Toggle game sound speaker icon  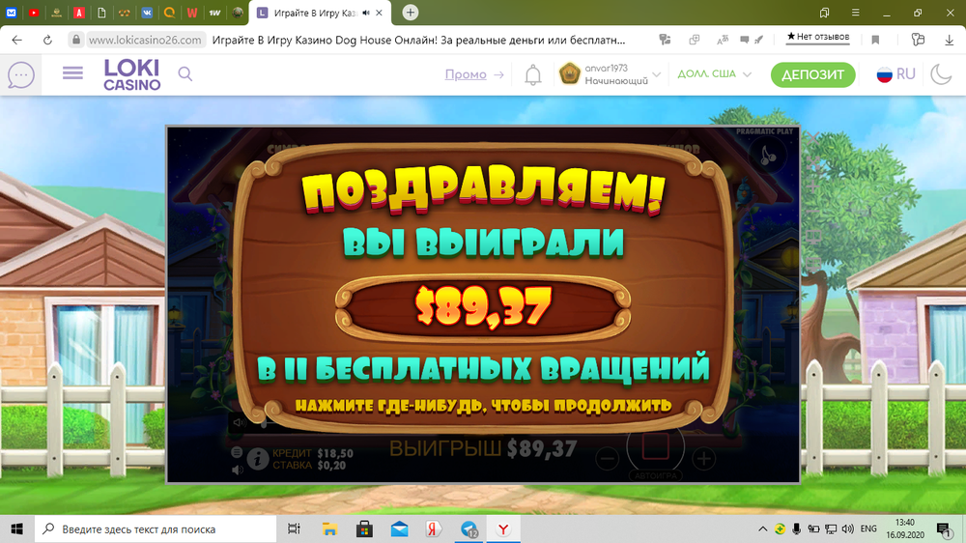[x=238, y=471]
